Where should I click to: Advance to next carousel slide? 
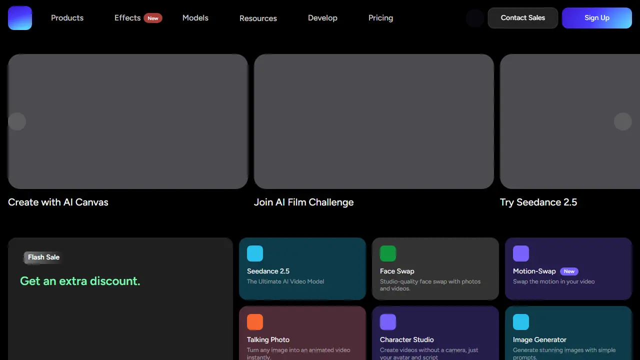coord(623,121)
